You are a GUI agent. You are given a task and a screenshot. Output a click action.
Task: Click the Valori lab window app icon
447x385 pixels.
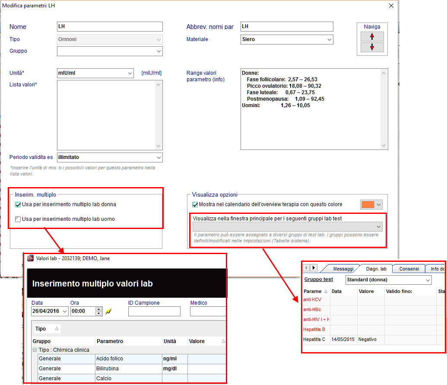pos(31,258)
